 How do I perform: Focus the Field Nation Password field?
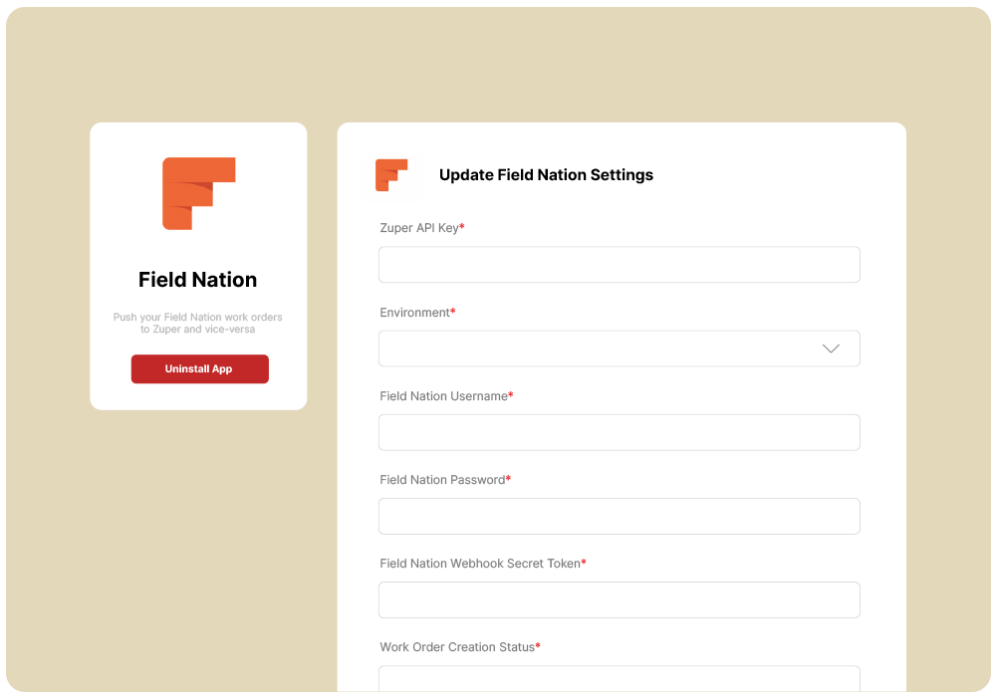[620, 516]
